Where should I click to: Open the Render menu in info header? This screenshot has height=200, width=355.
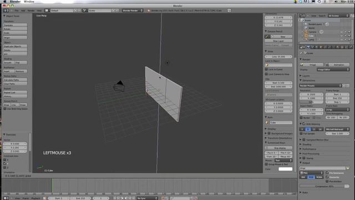[31, 11]
